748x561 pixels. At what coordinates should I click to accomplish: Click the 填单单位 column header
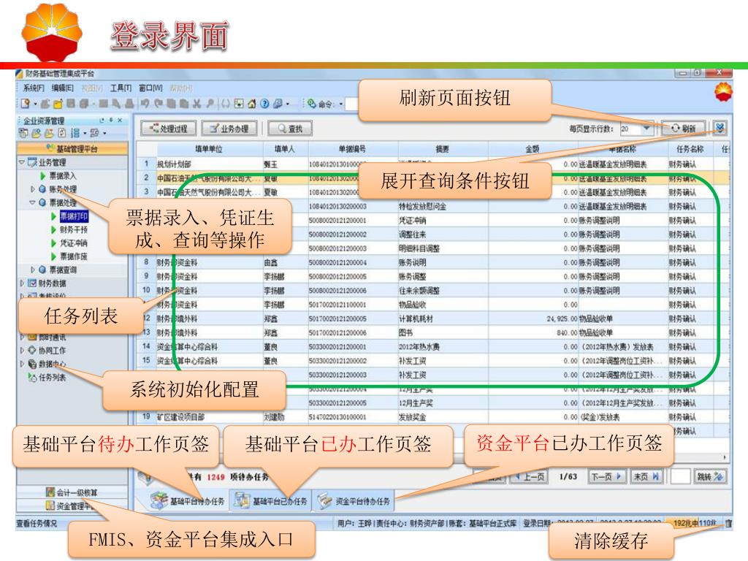[x=208, y=149]
